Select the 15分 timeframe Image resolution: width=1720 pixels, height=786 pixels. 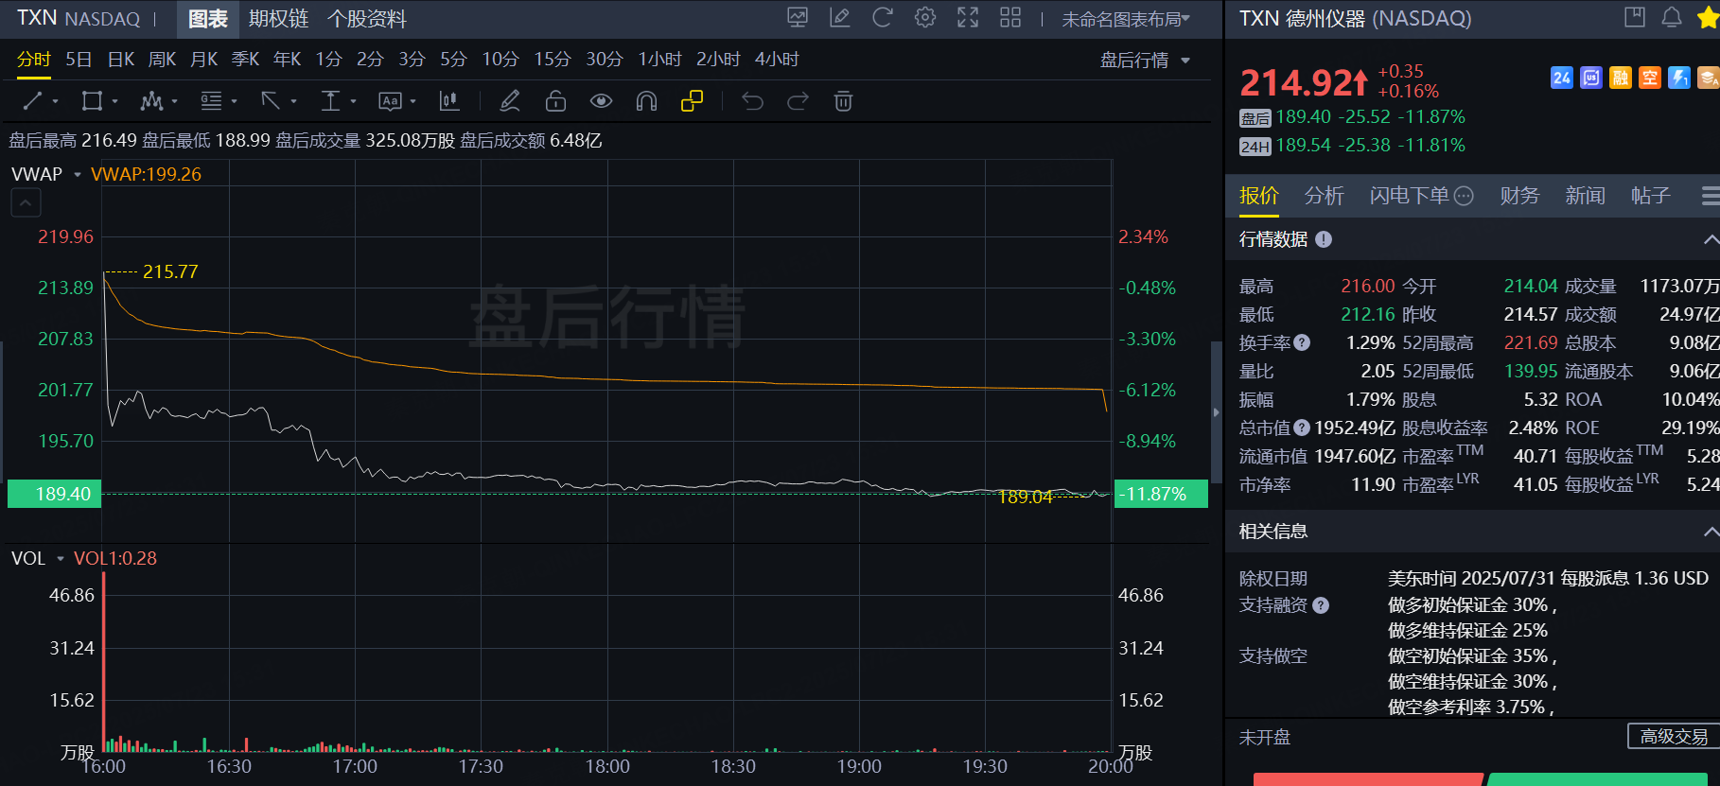[553, 60]
